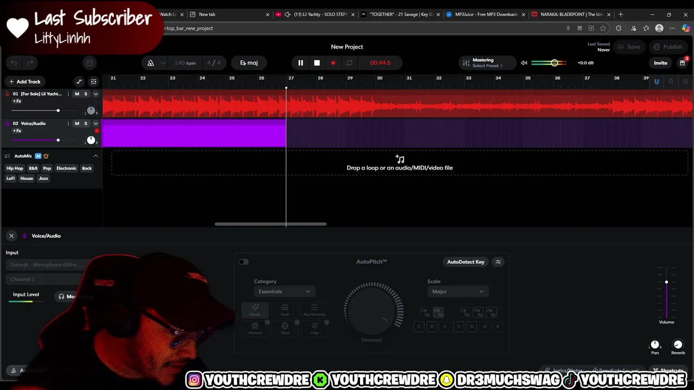
Task: Select the Pop AutoMix genre
Action: [x=47, y=168]
